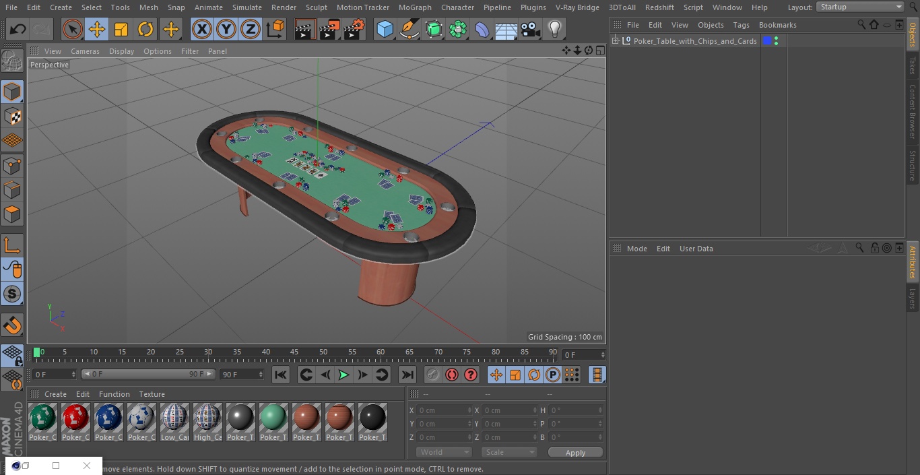Click frame 45 on timeline ruler
The width and height of the screenshot is (920, 475).
294,352
